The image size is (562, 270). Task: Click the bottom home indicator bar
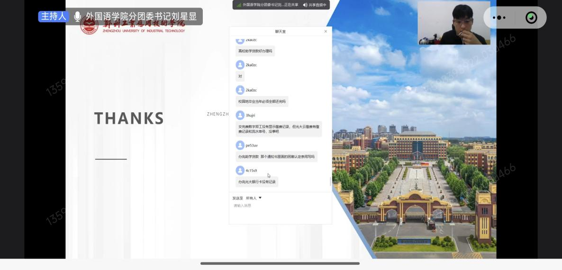click(x=280, y=263)
